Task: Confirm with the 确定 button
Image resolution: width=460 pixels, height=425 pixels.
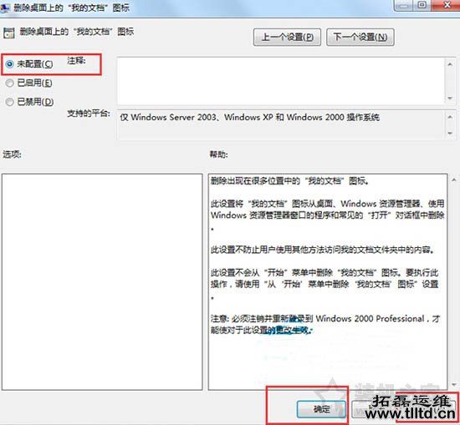Action: tap(321, 409)
